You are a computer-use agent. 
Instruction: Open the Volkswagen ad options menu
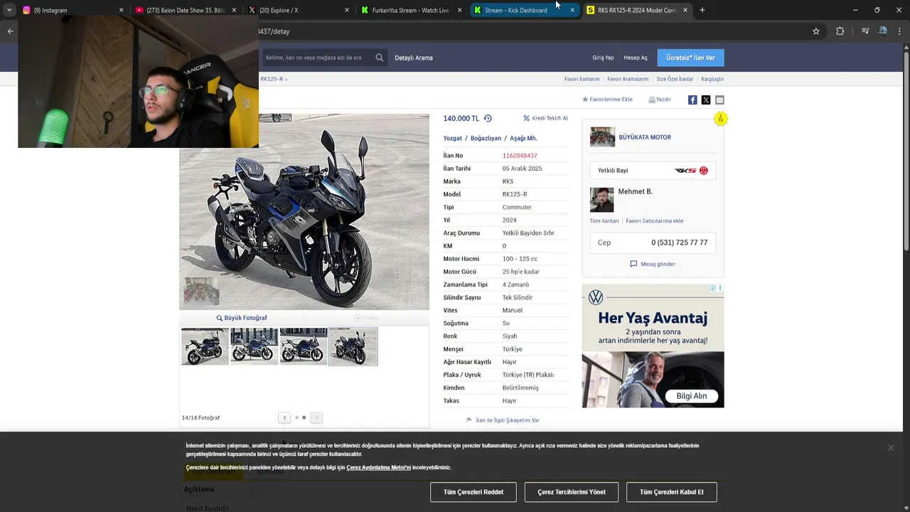(x=720, y=288)
